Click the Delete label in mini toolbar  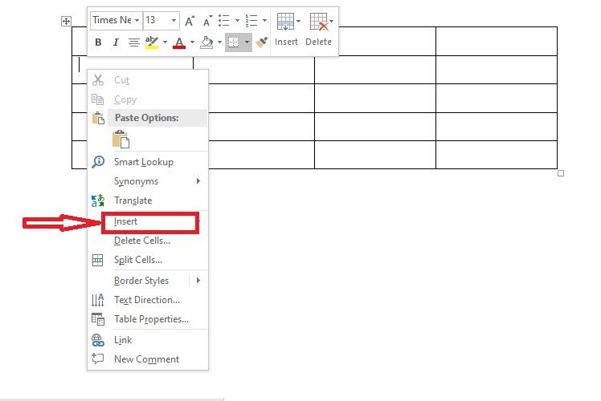[318, 42]
